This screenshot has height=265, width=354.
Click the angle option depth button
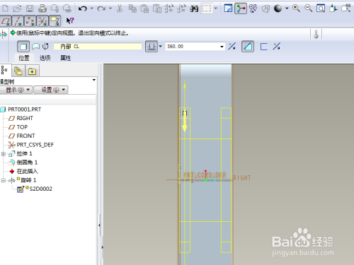pos(152,47)
